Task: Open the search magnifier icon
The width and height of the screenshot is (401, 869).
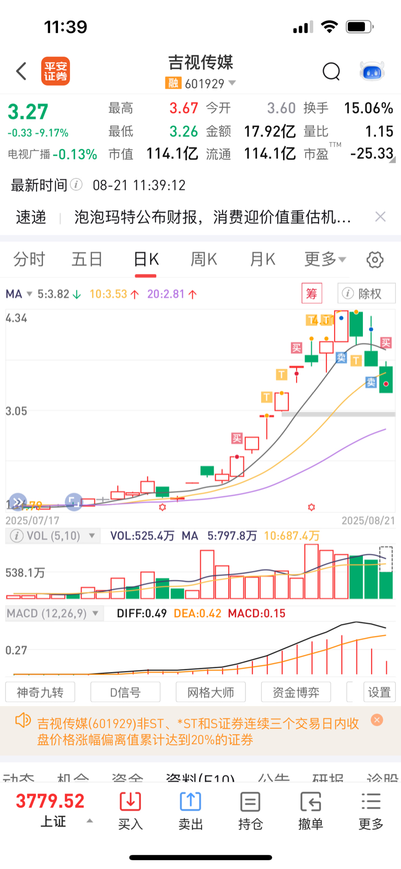Action: click(x=331, y=71)
